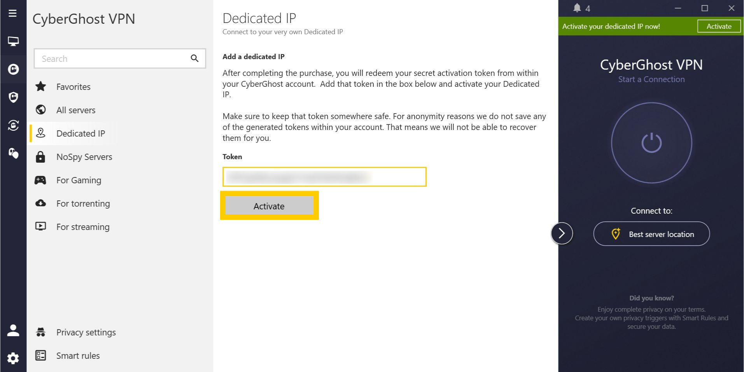744x372 pixels.
Task: Click the "Add a dedicated IP" heading
Action: click(x=253, y=57)
